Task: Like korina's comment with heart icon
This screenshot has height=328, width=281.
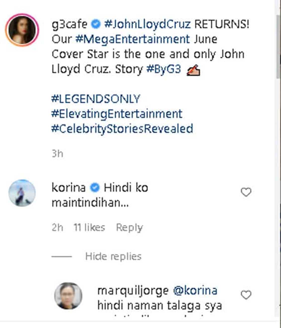Action: pyautogui.click(x=246, y=192)
